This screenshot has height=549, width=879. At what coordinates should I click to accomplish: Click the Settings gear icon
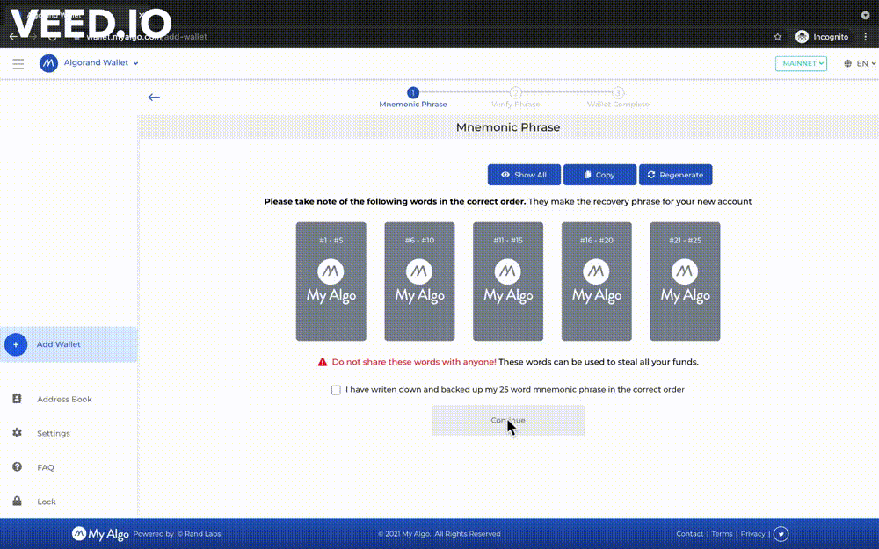pyautogui.click(x=17, y=432)
